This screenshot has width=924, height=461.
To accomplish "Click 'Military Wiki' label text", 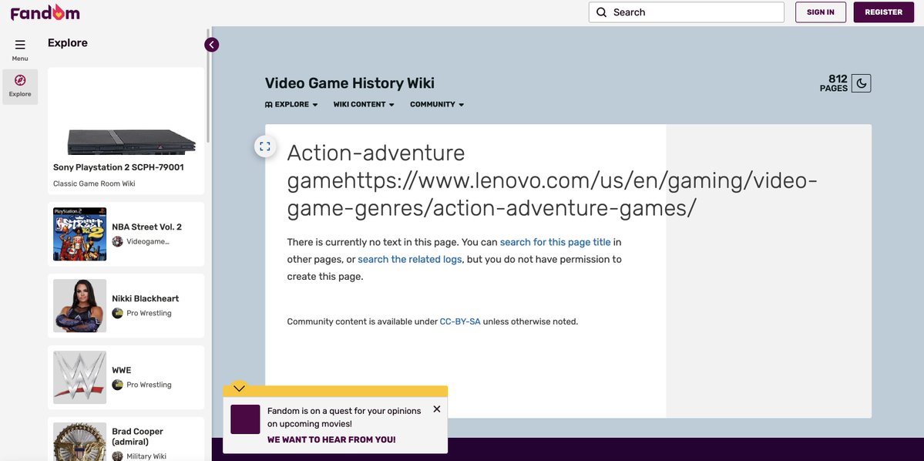I will coord(146,456).
